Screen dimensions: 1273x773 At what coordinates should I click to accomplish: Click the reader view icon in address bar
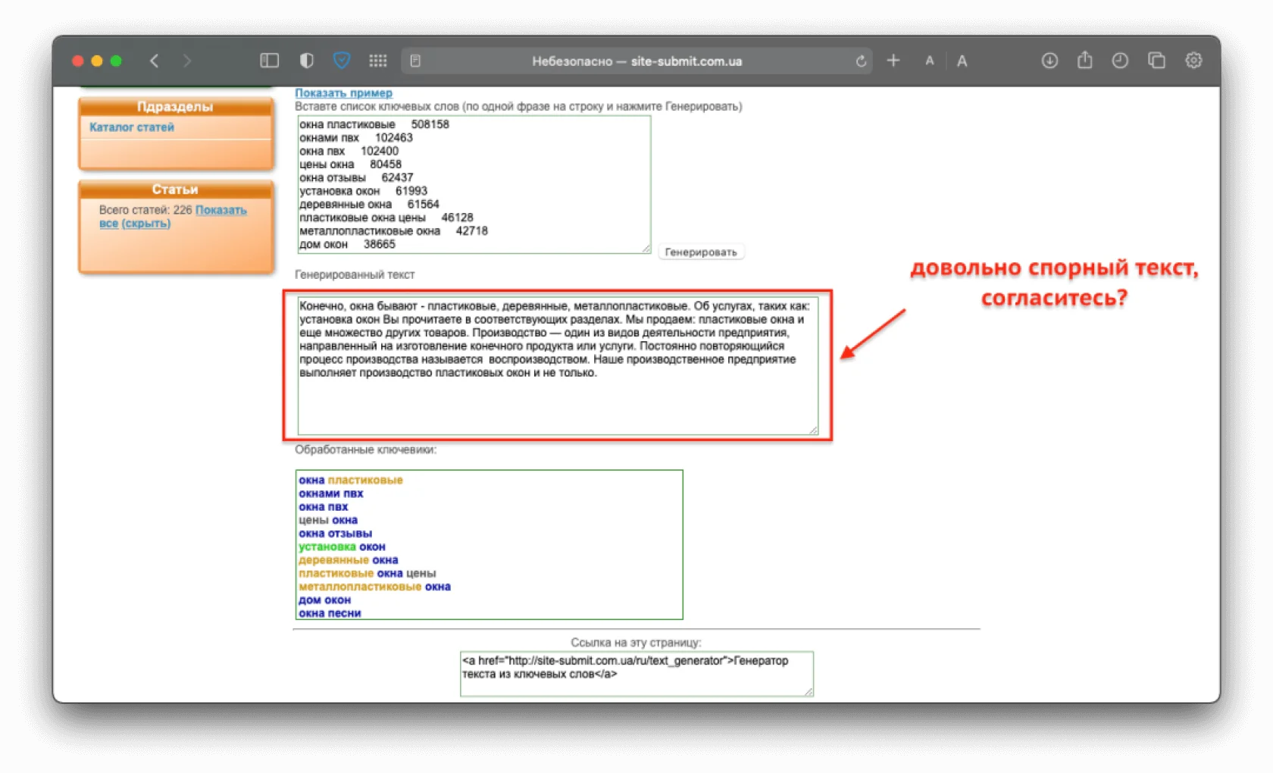(415, 61)
